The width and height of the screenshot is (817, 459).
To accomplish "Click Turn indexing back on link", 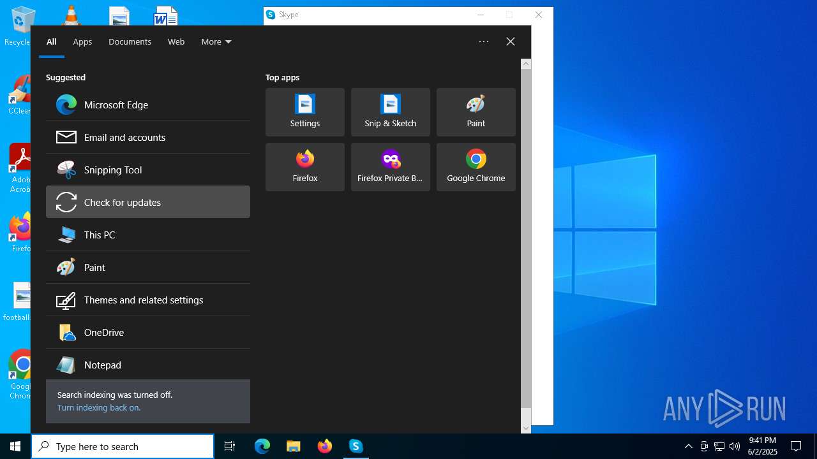I will click(x=99, y=407).
